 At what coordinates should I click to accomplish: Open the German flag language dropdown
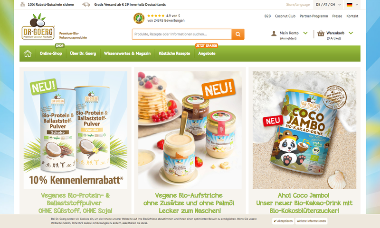pyautogui.click(x=352, y=5)
